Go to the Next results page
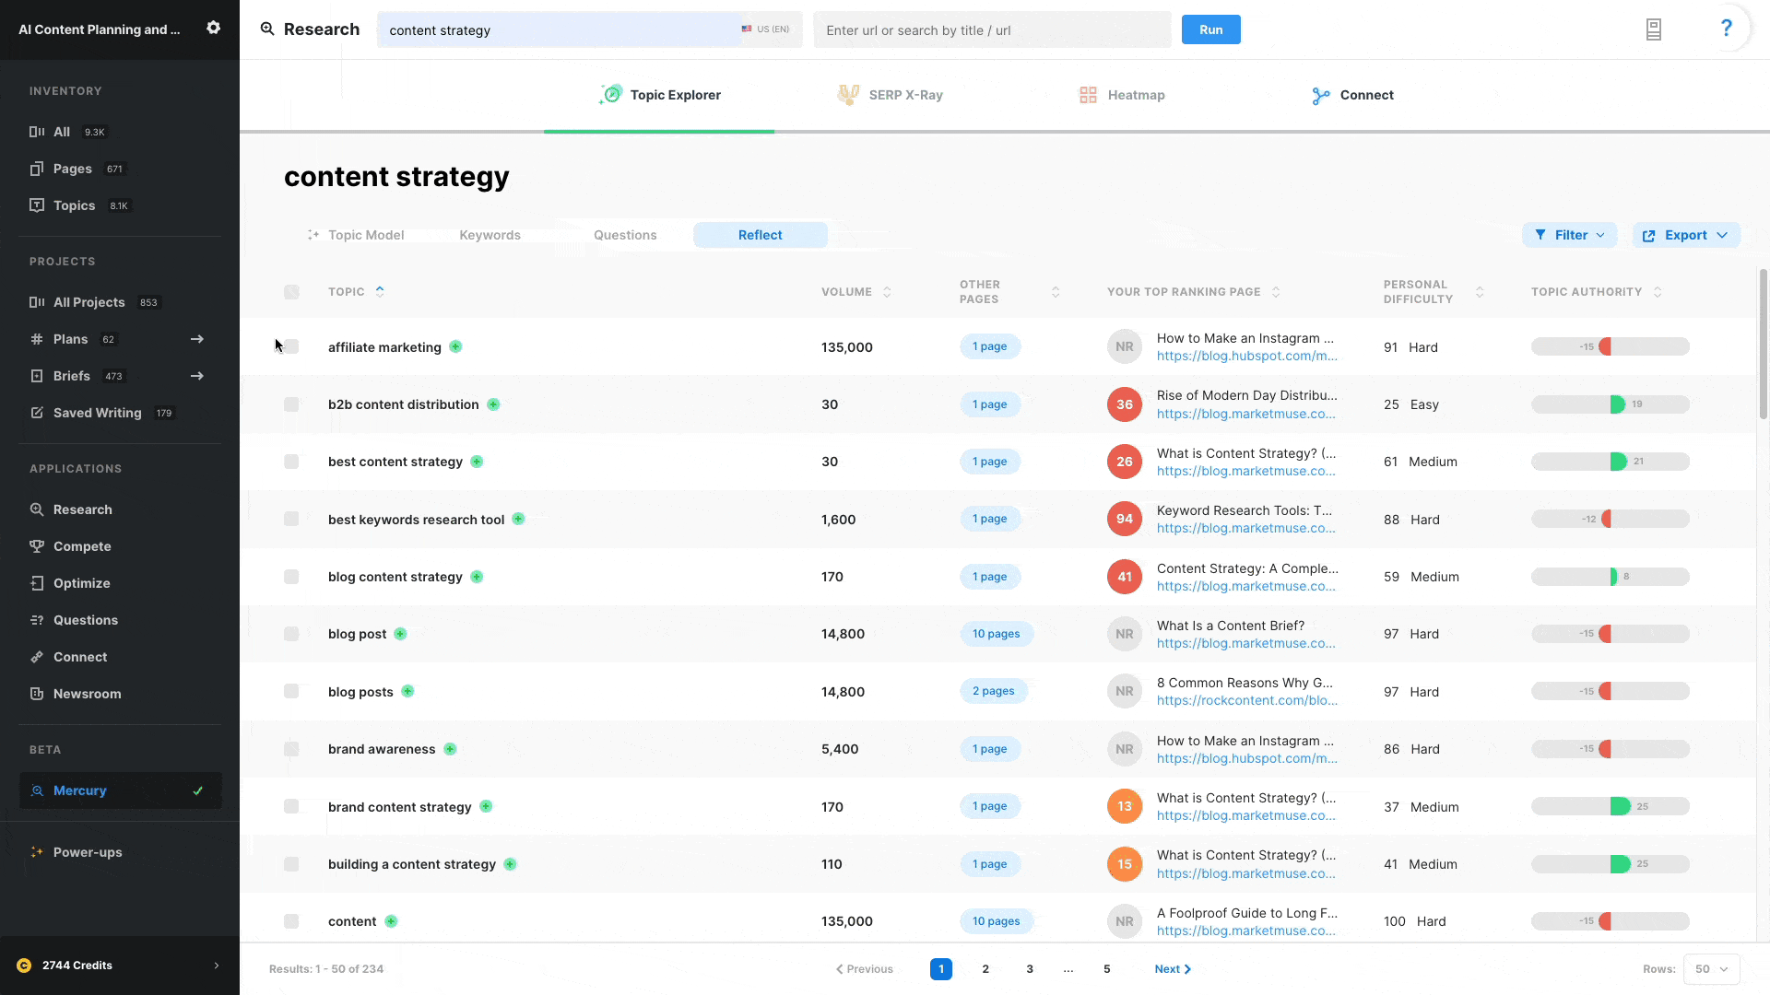 tap(1173, 969)
